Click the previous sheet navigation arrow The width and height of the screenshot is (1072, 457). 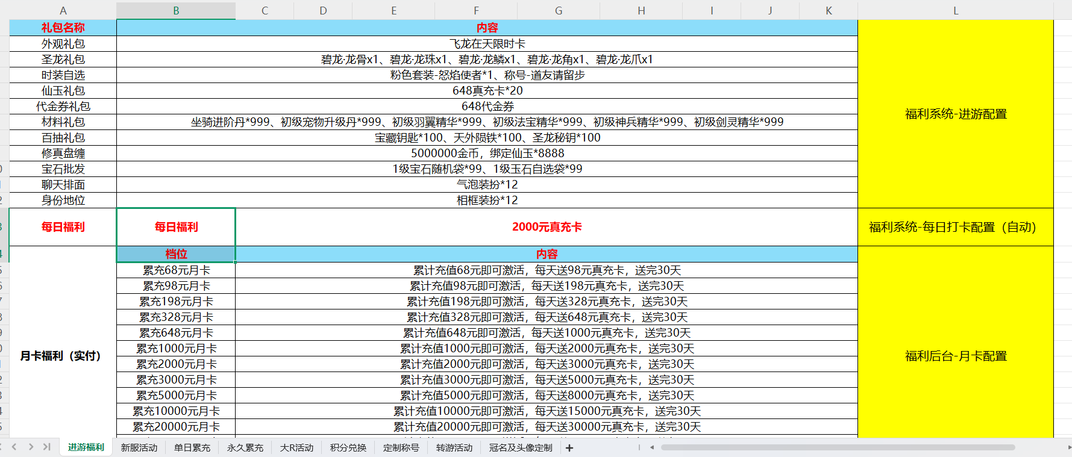[x=14, y=447]
